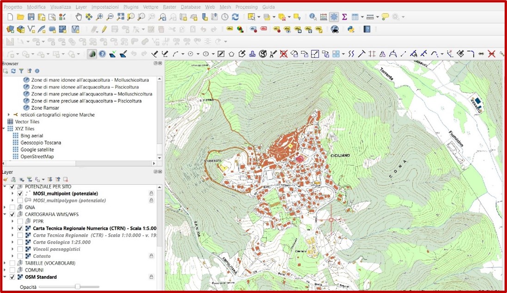Select the Pan Map hand tool
The width and height of the screenshot is (507, 293).
[x=79, y=17]
